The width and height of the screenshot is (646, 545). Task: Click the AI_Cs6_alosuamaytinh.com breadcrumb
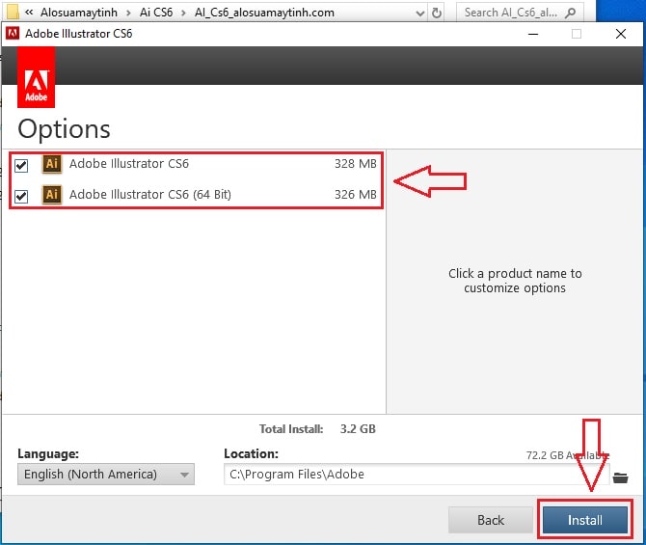(x=264, y=13)
